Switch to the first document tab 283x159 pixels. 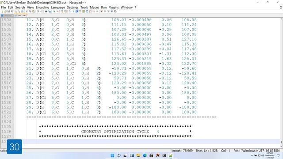tap(7, 16)
